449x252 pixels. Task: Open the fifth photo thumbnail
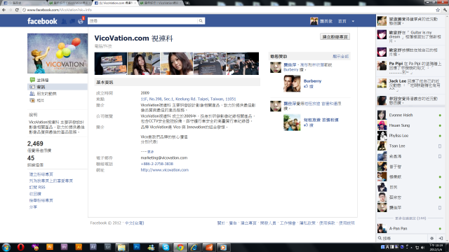tap(243, 64)
